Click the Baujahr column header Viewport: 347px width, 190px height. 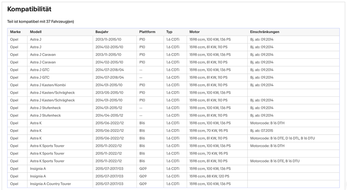(x=102, y=32)
